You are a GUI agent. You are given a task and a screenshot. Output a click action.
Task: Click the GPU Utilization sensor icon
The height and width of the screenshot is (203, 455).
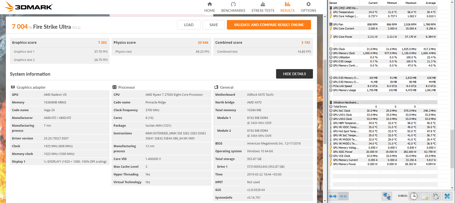[331, 57]
